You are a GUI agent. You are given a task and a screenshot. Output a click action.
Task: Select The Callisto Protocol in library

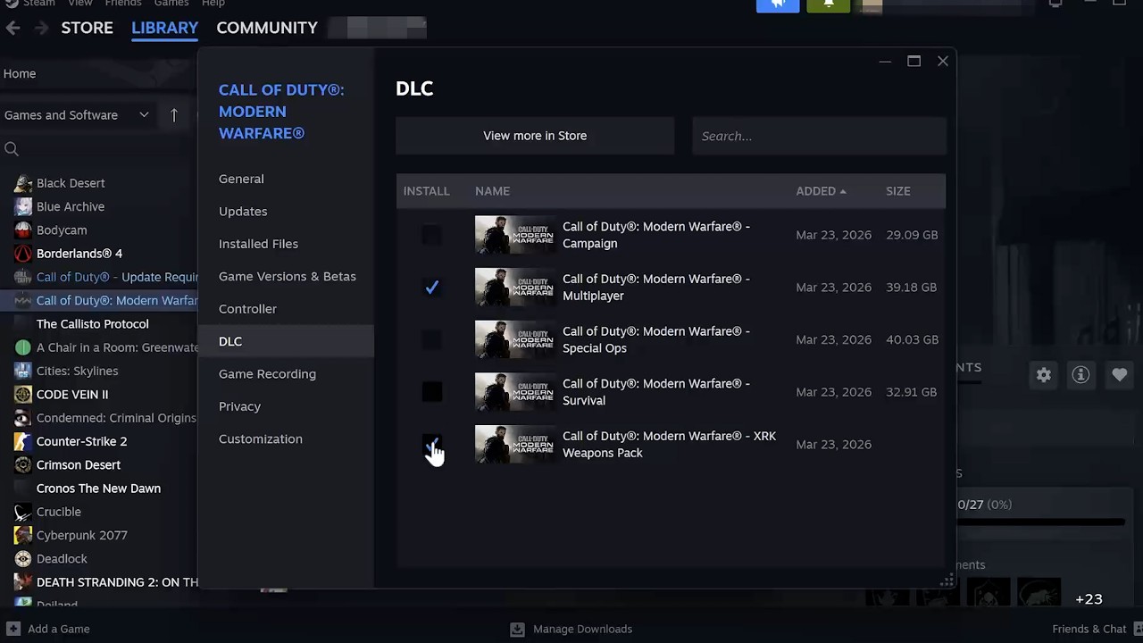coord(93,324)
